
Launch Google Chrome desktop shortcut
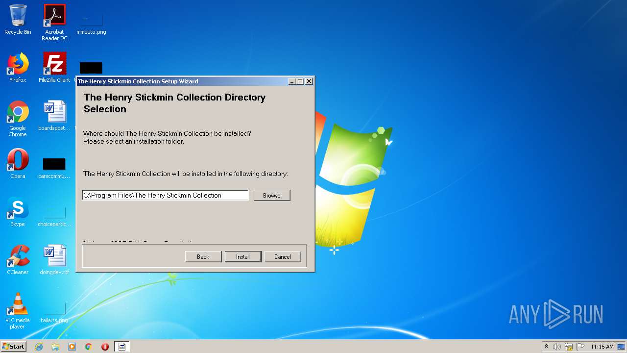point(18,119)
